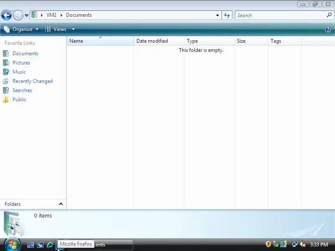Viewport: 335px width, 251px height.
Task: Launch Internet Explorer from quick launch
Action: coord(50,245)
